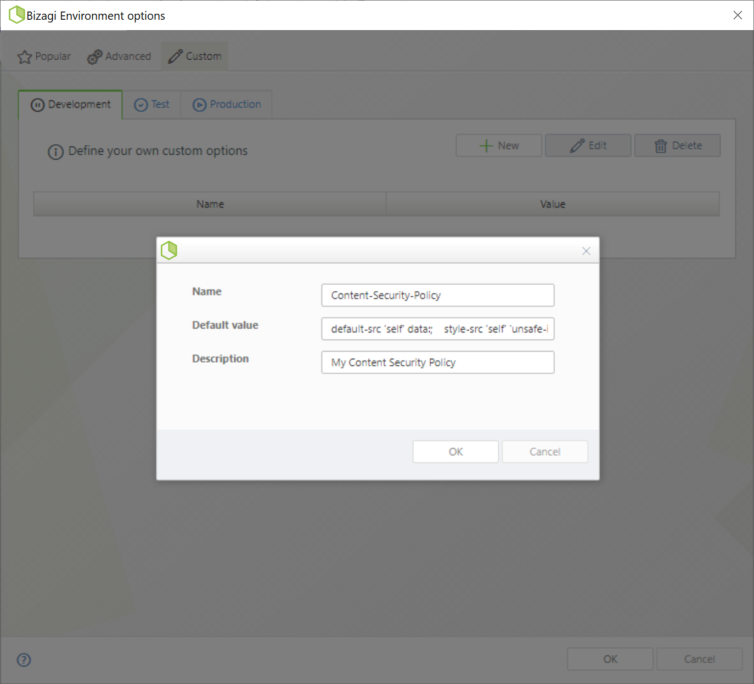This screenshot has width=754, height=684.
Task: Select the Custom options tab
Action: (x=195, y=56)
